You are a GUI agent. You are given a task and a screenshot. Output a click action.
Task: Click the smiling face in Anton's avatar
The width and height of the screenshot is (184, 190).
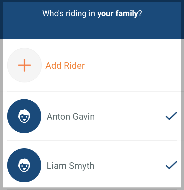click(x=24, y=117)
